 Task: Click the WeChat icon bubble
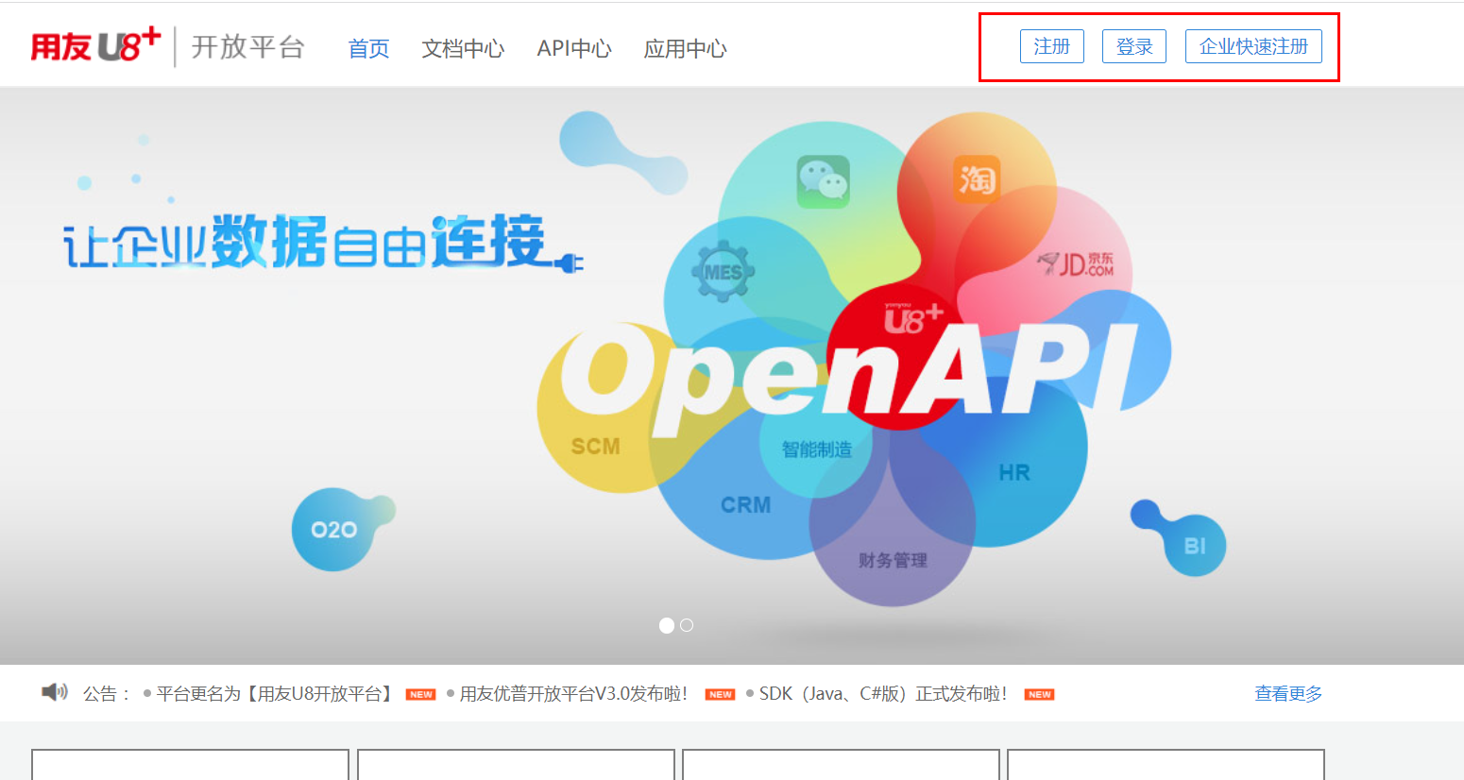coord(823,181)
